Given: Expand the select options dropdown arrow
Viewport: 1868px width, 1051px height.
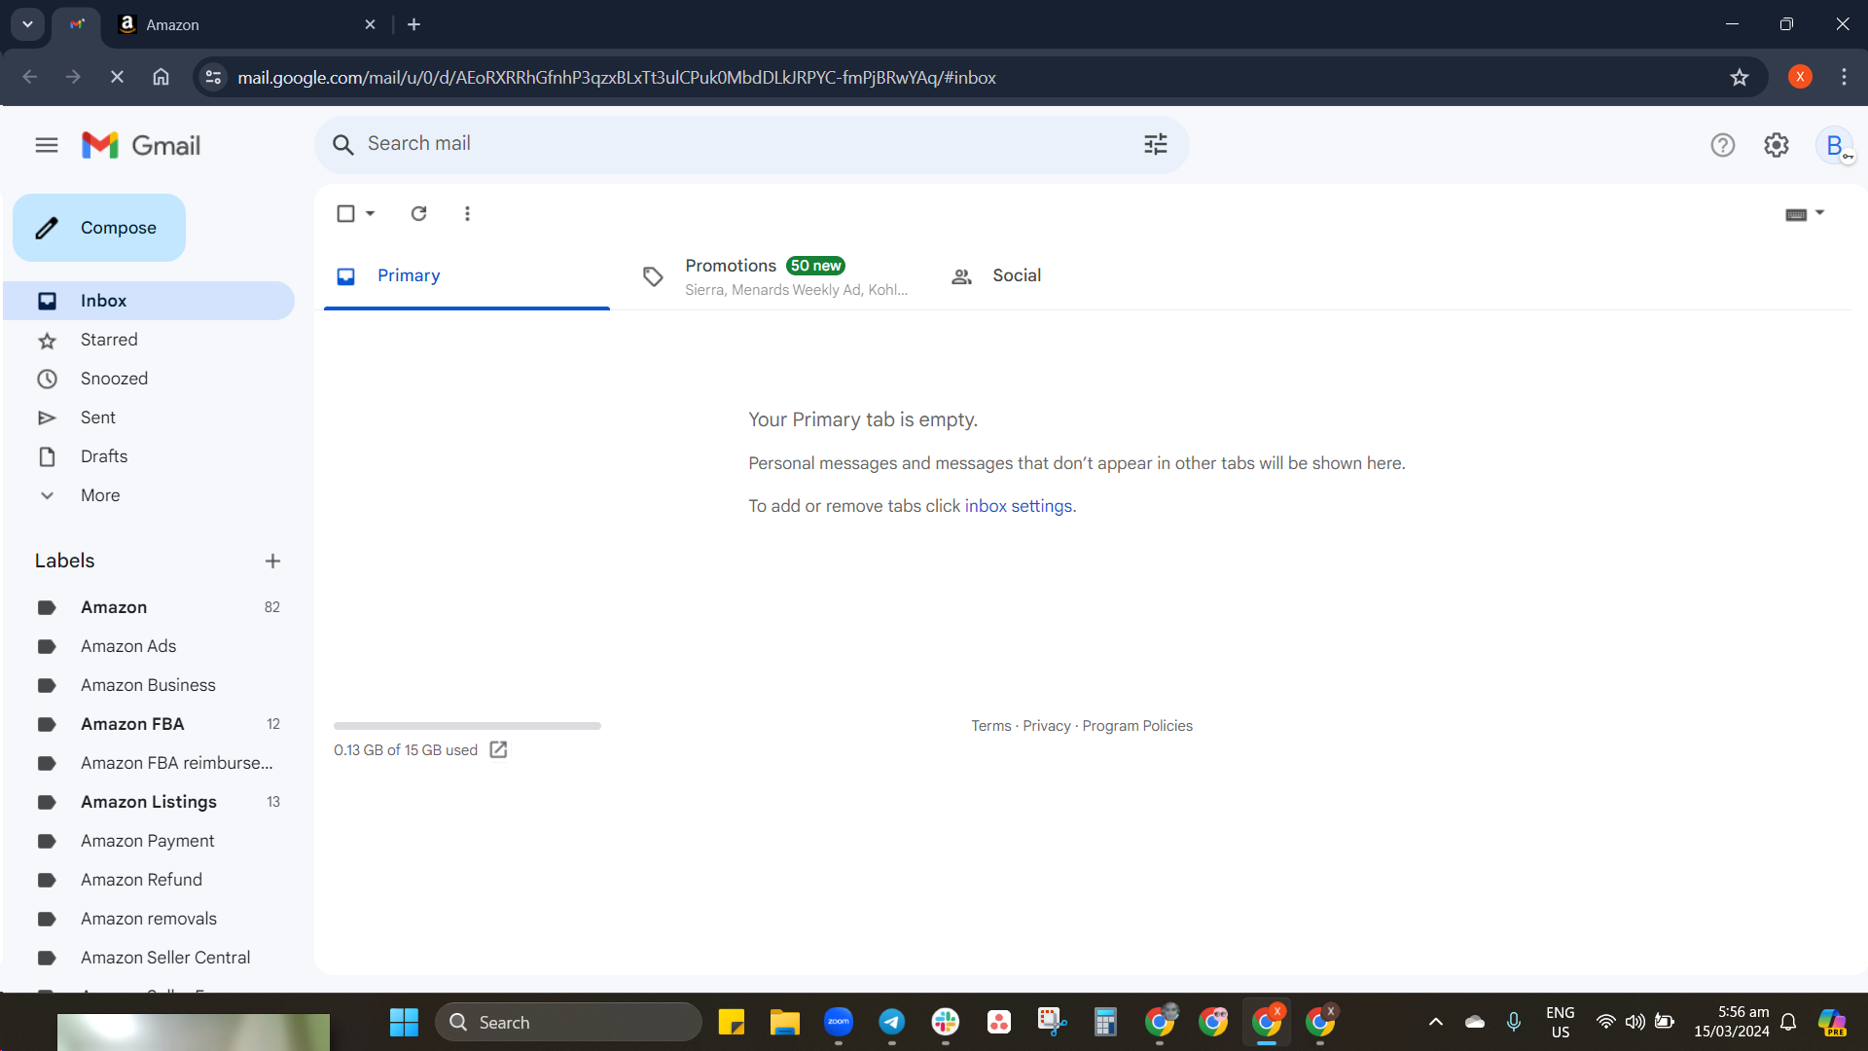Looking at the screenshot, I should (x=371, y=214).
